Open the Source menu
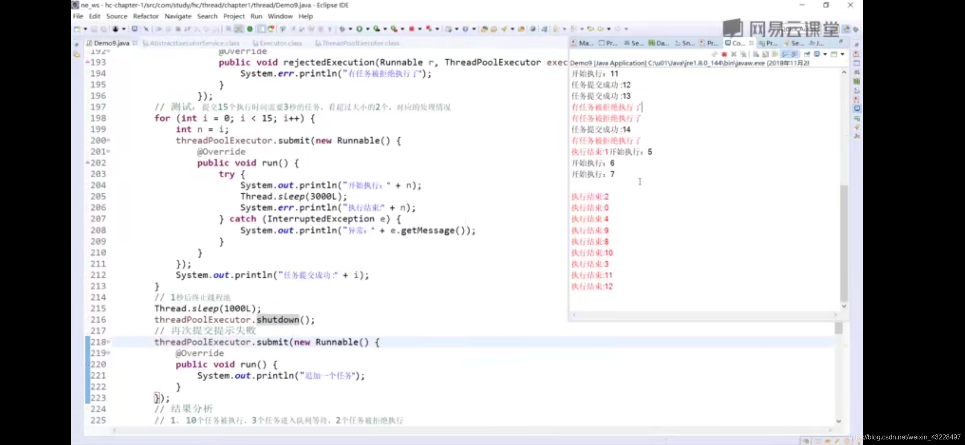965x445 pixels. (x=117, y=16)
